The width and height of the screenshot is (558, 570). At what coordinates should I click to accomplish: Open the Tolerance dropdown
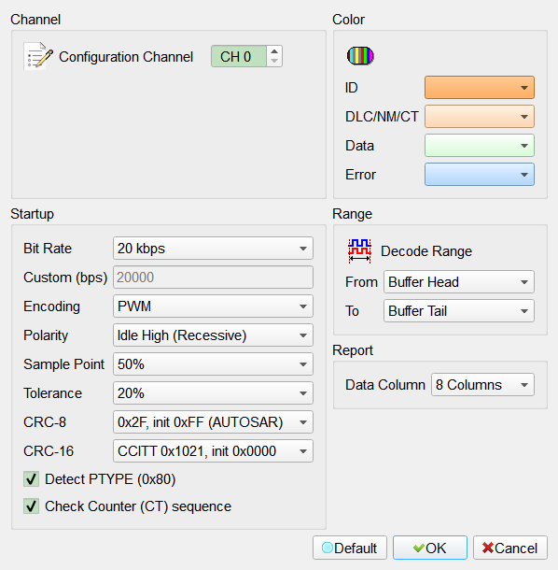[x=213, y=393]
